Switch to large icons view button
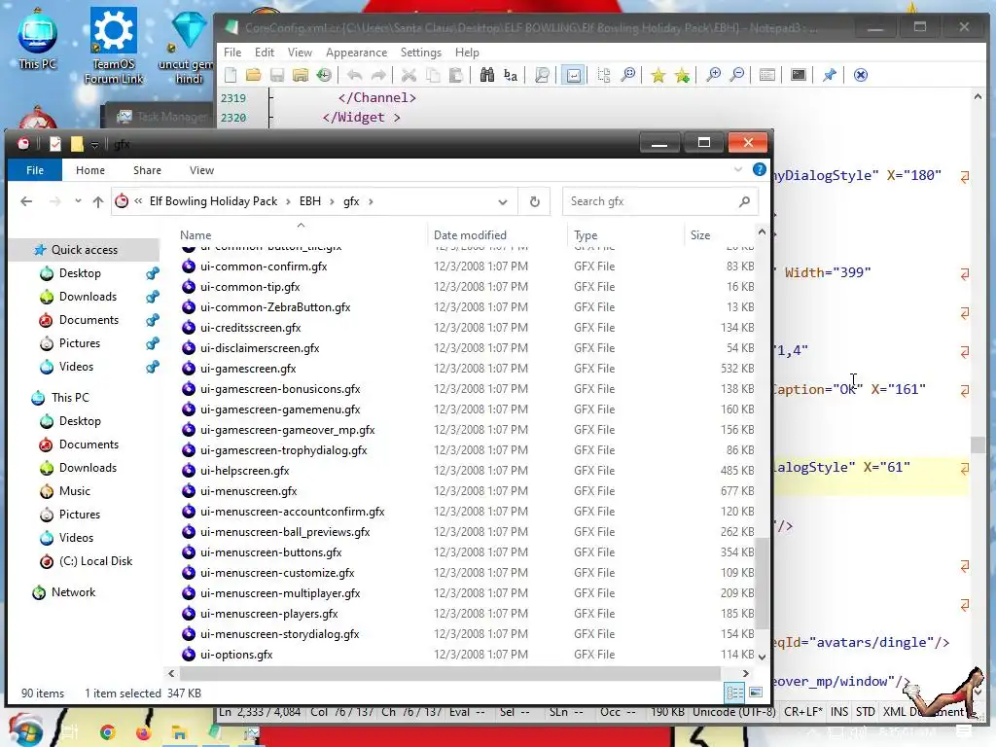 (x=755, y=693)
